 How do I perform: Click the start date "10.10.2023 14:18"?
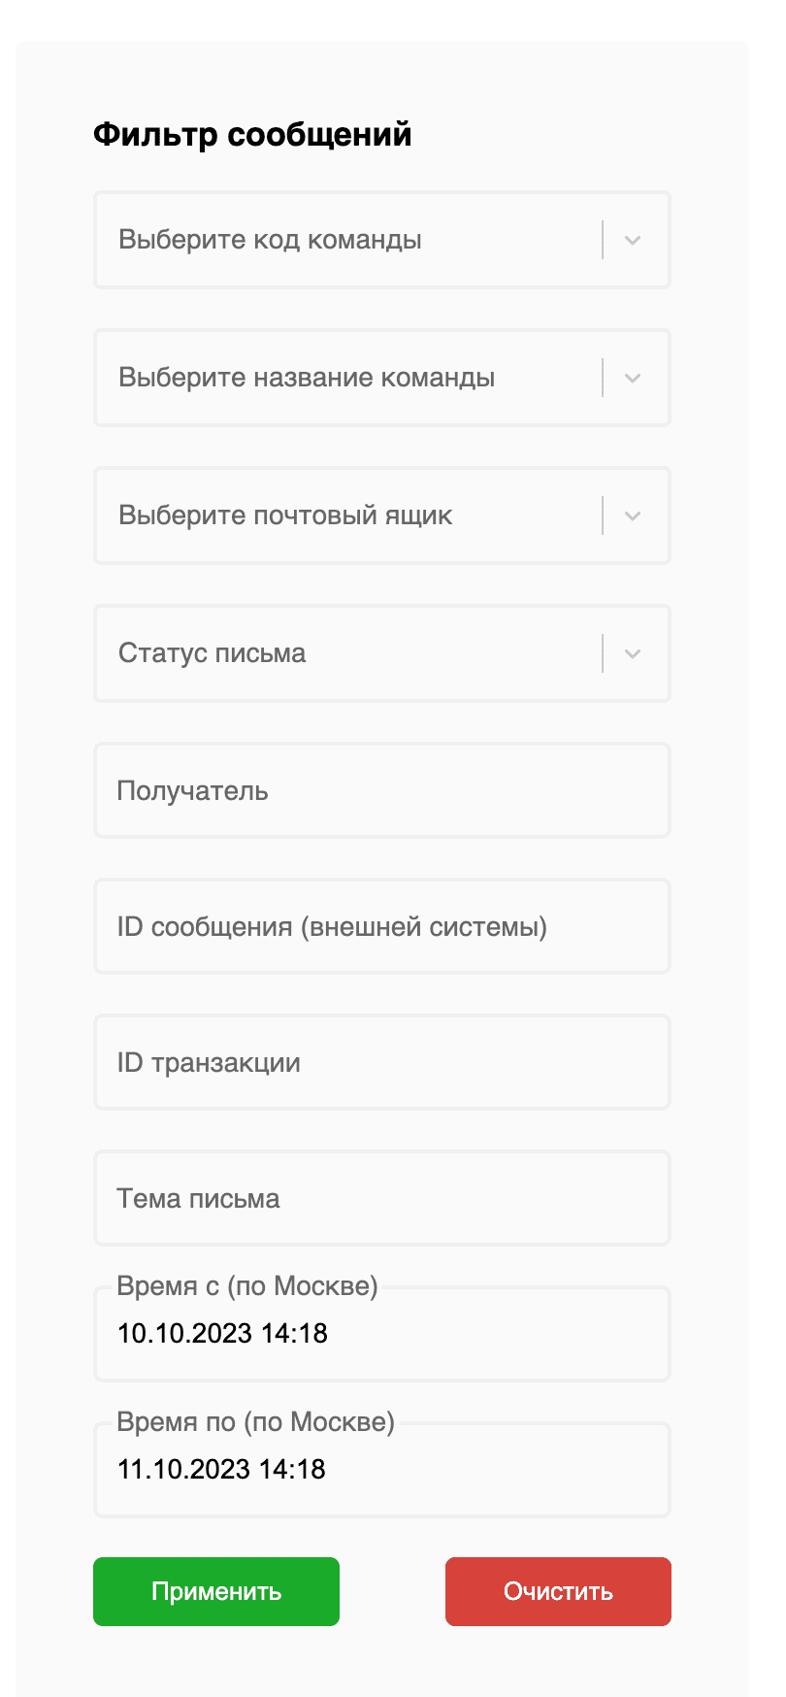tap(222, 1334)
